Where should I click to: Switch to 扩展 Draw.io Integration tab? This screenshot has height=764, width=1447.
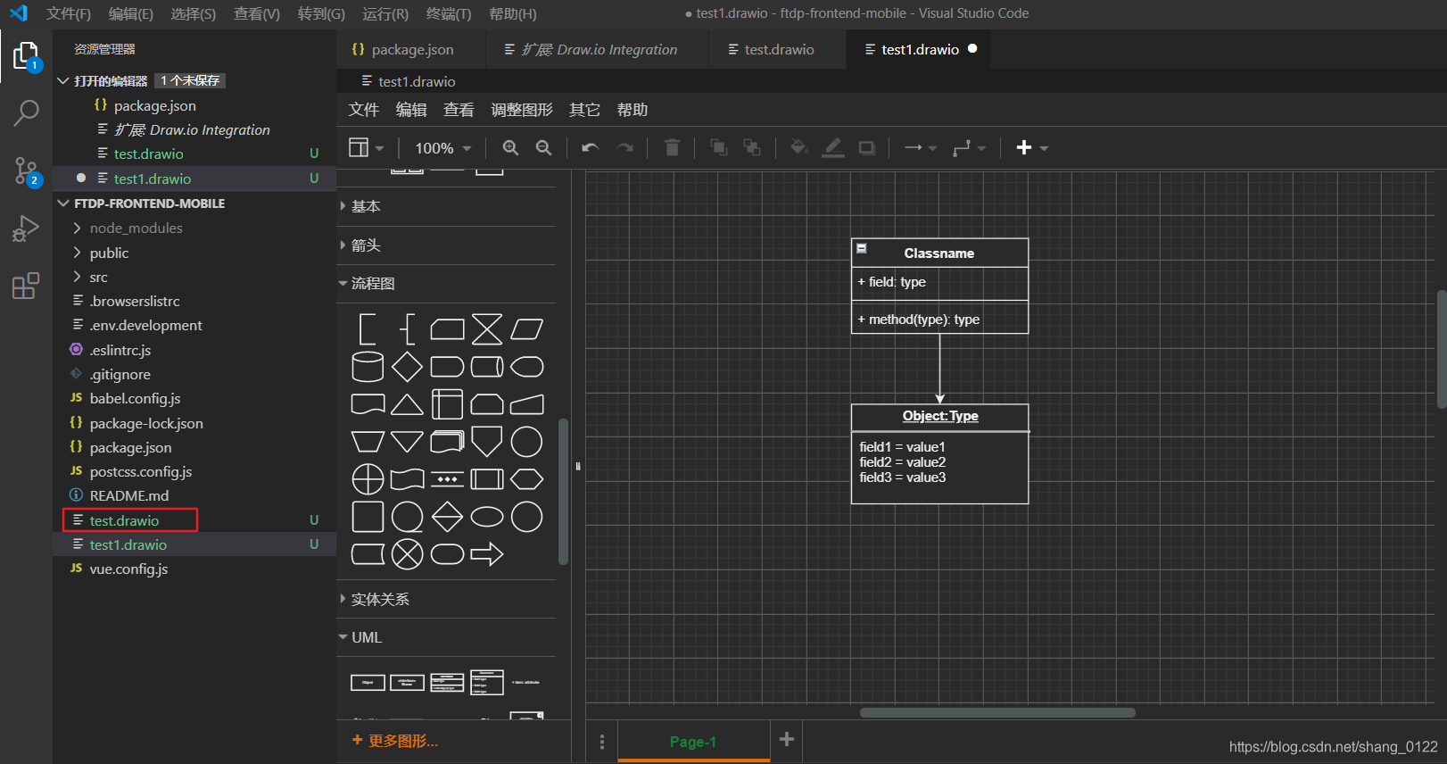click(x=599, y=50)
